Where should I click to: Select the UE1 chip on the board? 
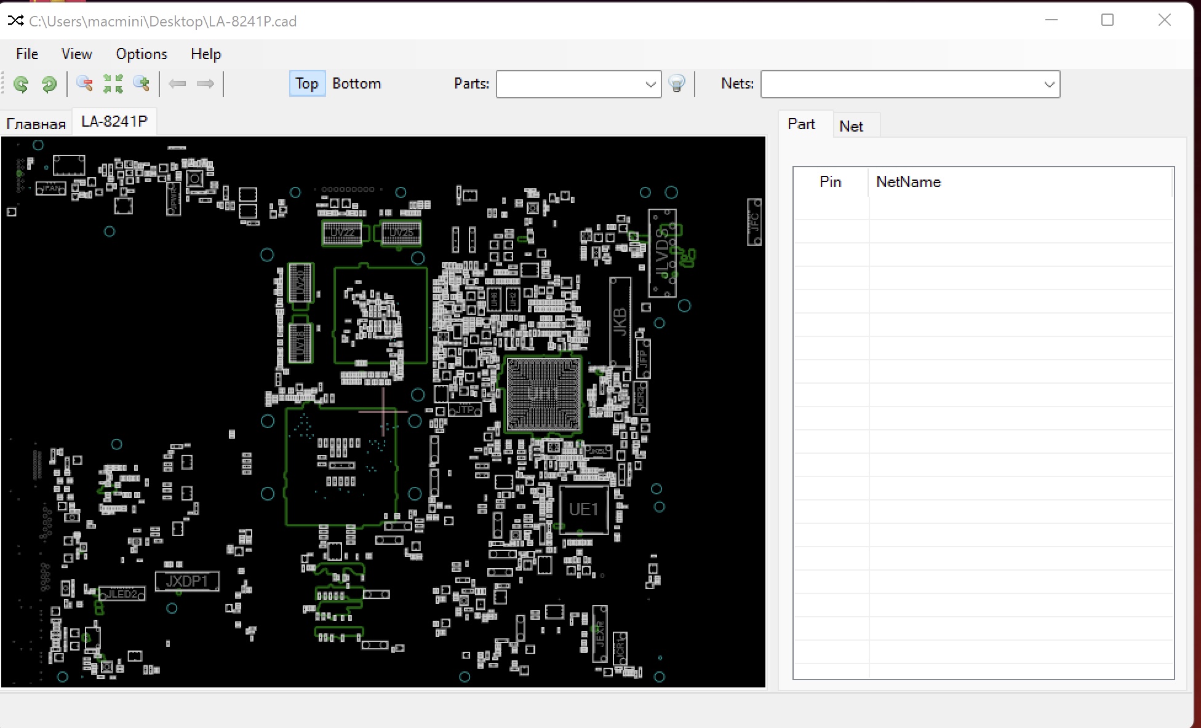coord(583,510)
